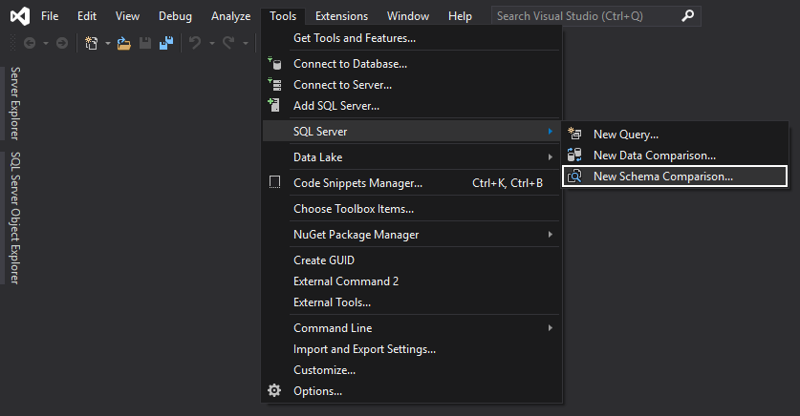Image resolution: width=800 pixels, height=416 pixels.
Task: Click the New Project toolbar icon
Action: [x=92, y=43]
